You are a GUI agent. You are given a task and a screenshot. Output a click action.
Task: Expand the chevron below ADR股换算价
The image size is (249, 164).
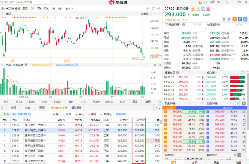[x=206, y=29]
